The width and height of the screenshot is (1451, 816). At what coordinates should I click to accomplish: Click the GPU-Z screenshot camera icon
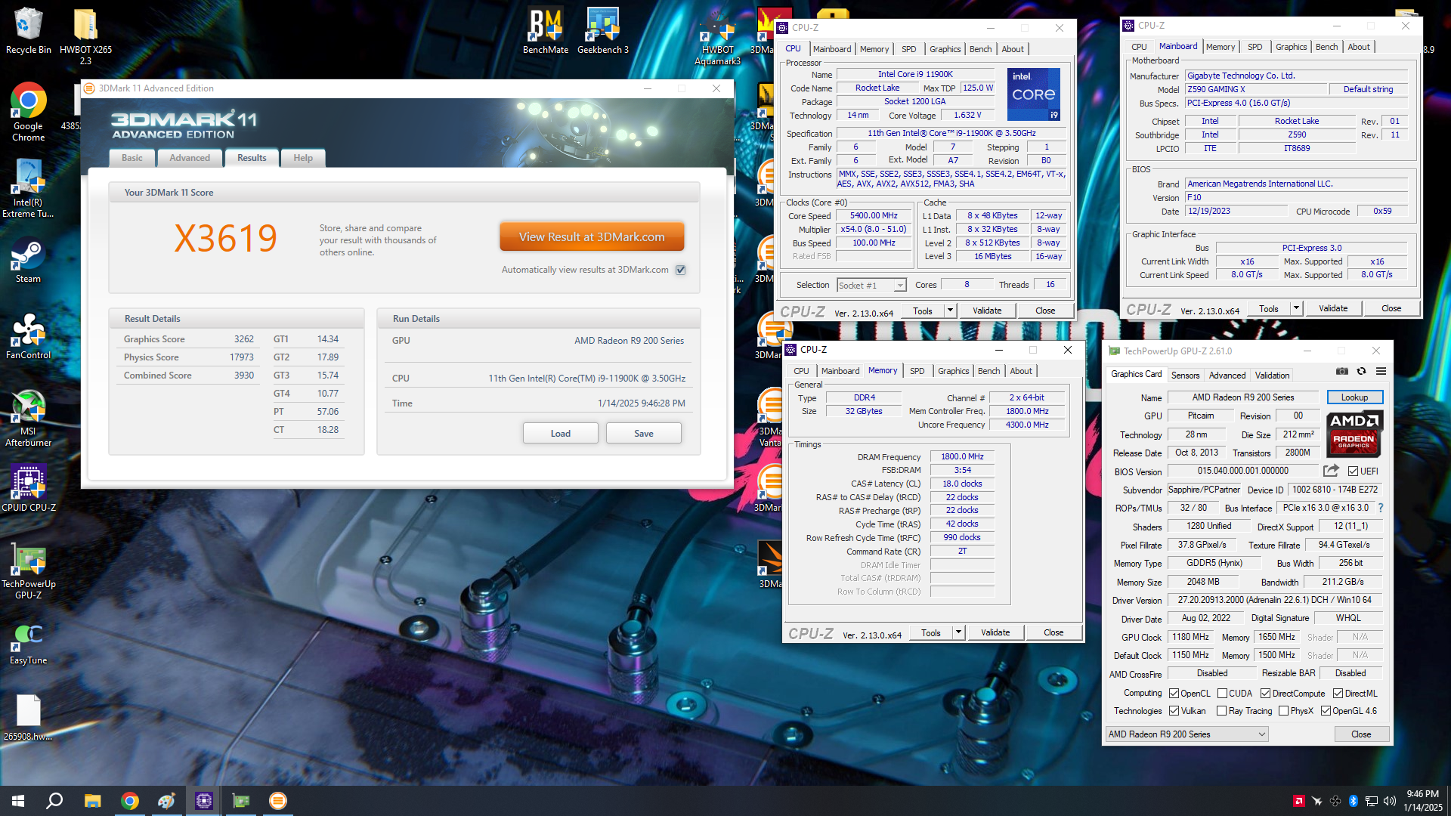coord(1342,371)
